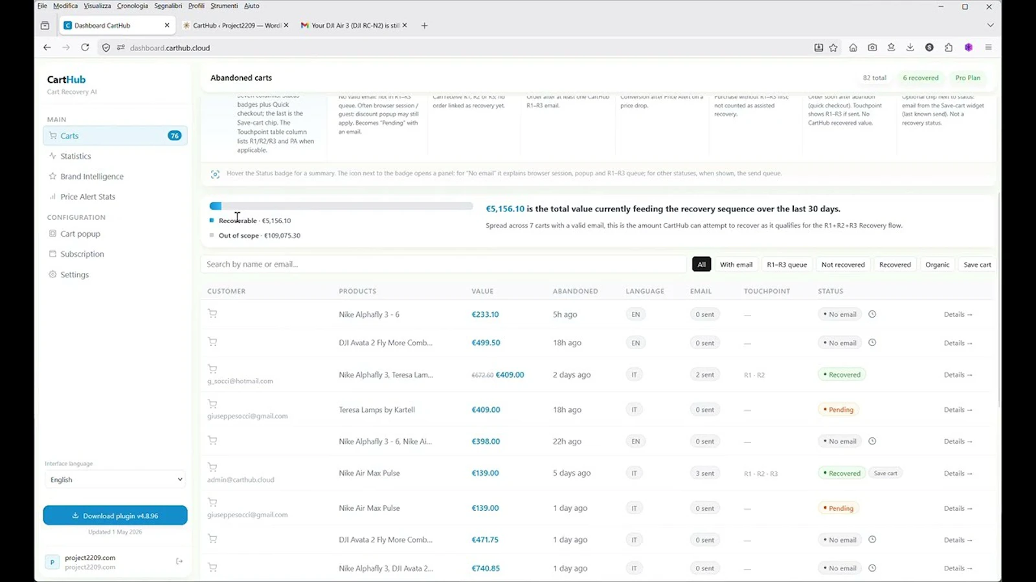Click the 2 sent email badge
1036x582 pixels.
tap(704, 374)
